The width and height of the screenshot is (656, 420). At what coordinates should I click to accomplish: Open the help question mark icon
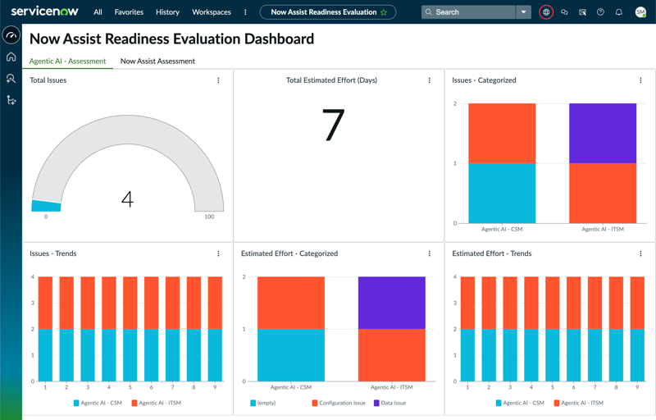coord(600,12)
